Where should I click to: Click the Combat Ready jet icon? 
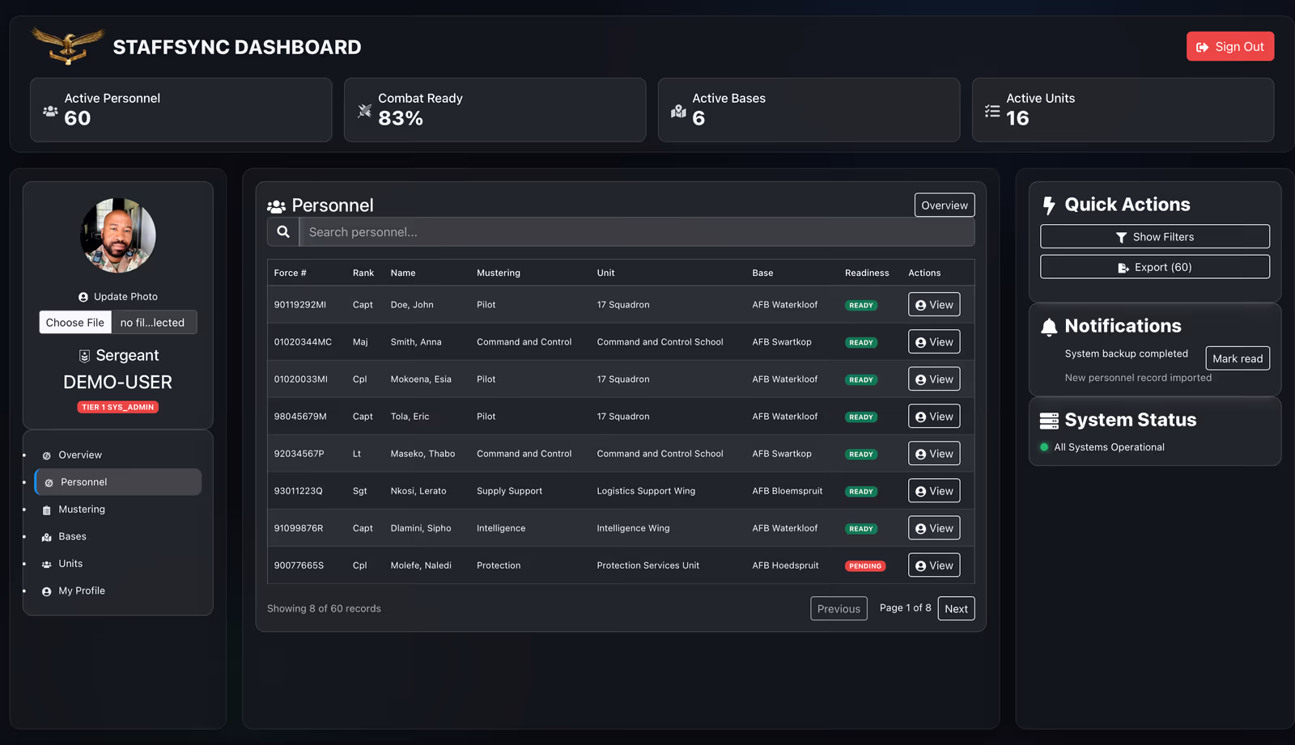pos(364,111)
